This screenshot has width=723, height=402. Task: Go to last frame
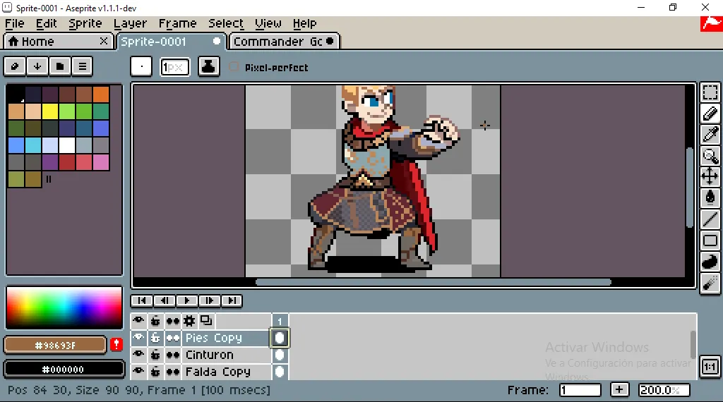(232, 300)
